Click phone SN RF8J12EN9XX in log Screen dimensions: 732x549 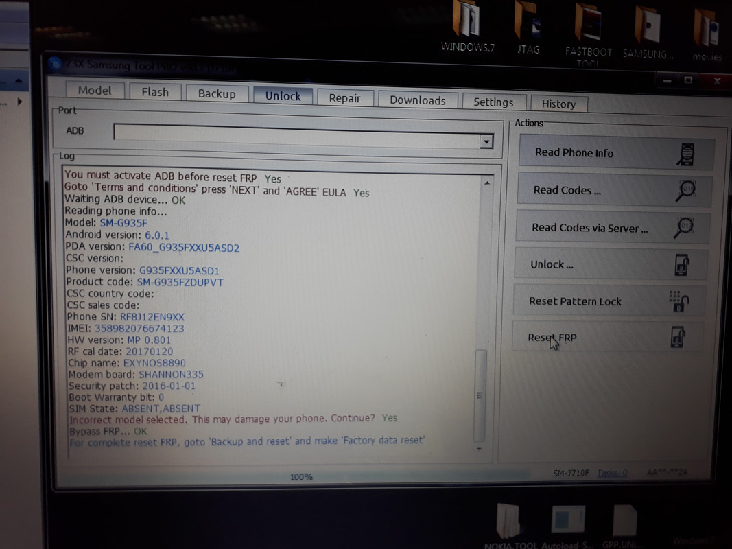152,317
